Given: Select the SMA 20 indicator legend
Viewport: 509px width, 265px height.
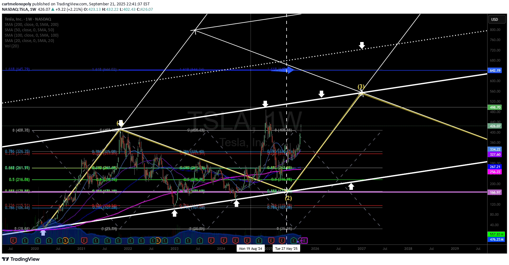Looking at the screenshot, I should click(29, 40).
